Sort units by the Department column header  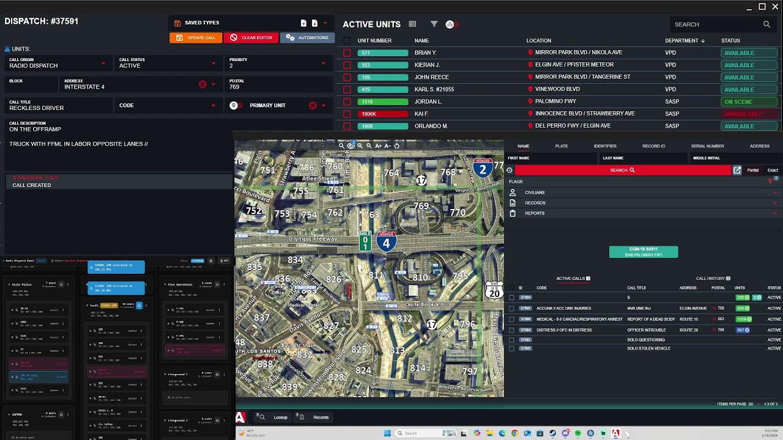pyautogui.click(x=685, y=40)
